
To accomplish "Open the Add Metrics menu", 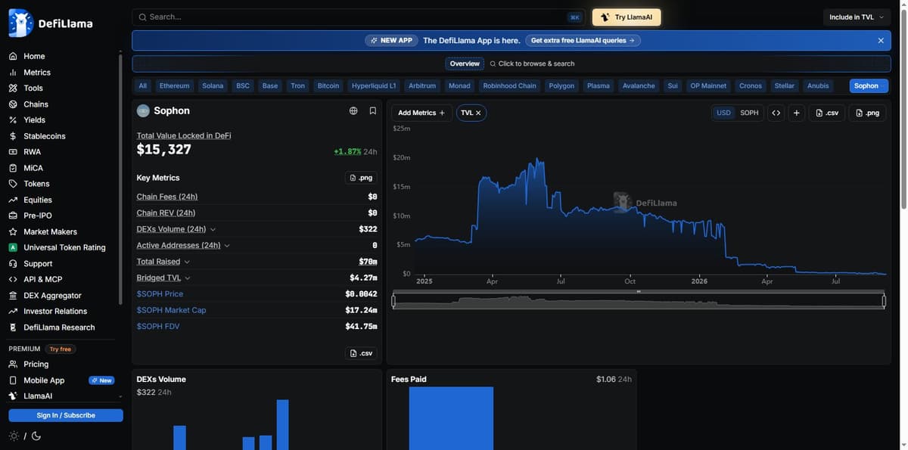I will (x=421, y=113).
